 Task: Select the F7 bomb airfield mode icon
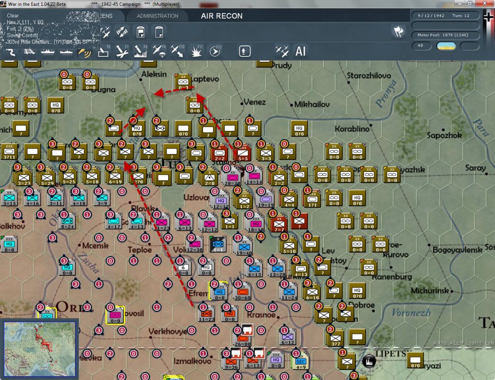(x=122, y=51)
